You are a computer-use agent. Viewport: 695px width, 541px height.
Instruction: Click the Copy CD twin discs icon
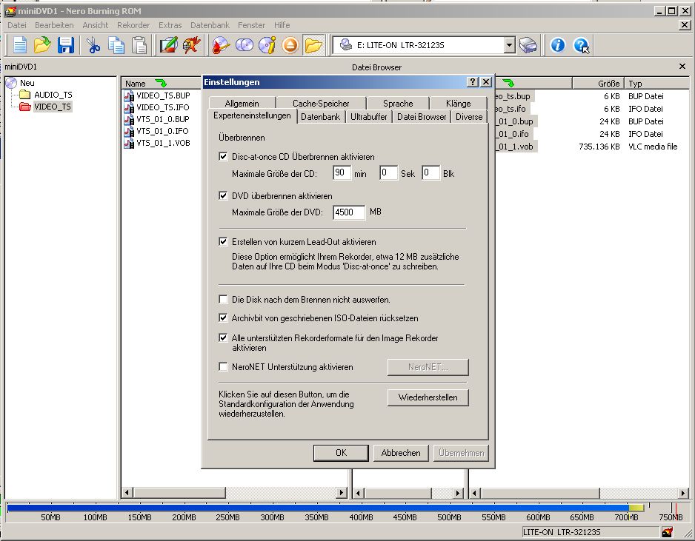(245, 45)
